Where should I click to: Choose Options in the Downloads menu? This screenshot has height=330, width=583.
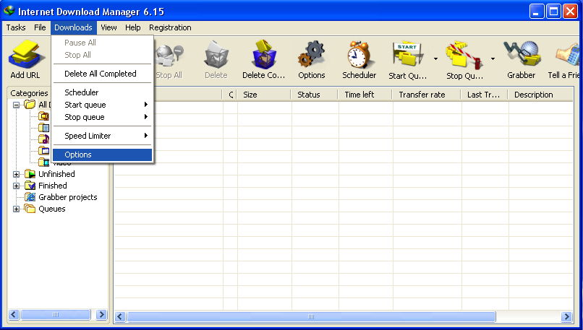102,155
